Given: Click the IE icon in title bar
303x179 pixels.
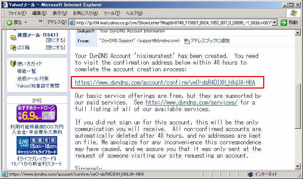Looking at the screenshot, I should pyautogui.click(x=5, y=5).
